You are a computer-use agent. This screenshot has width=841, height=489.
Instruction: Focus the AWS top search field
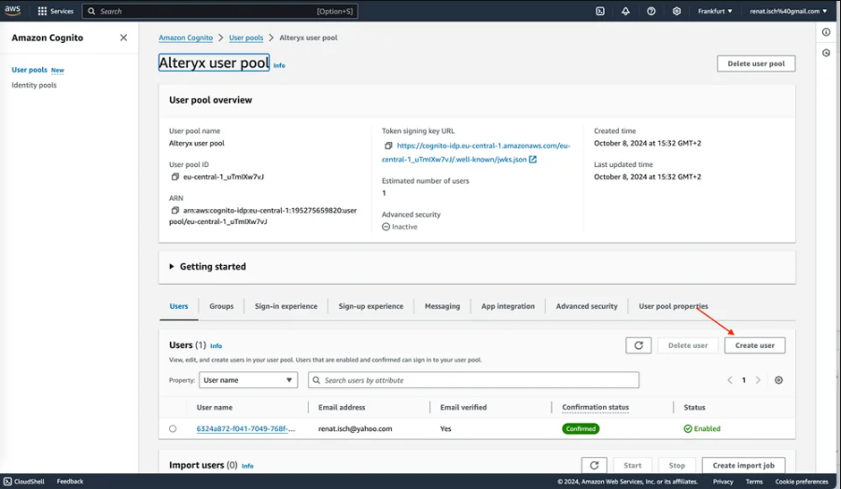click(220, 10)
